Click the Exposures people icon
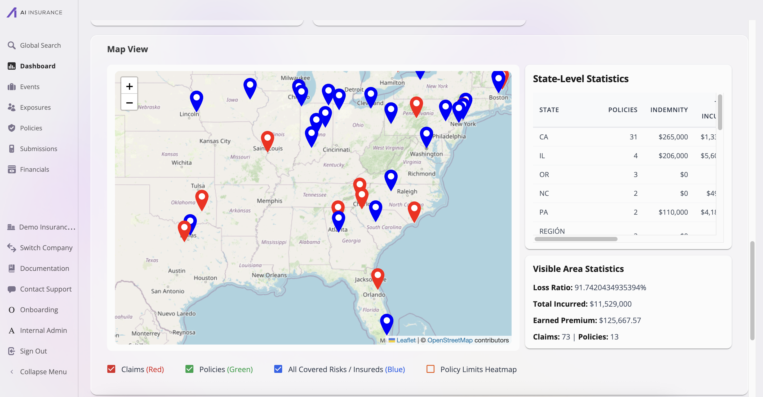 11,107
